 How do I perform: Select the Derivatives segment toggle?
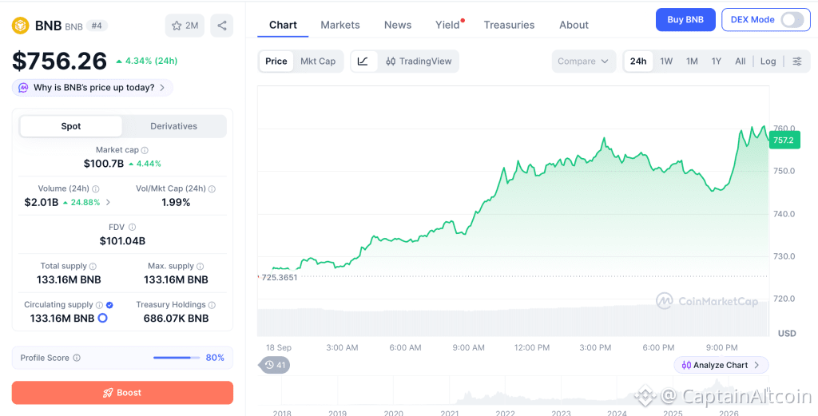click(173, 126)
